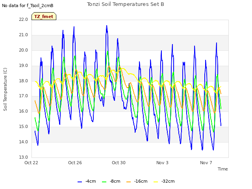This screenshot has width=252, height=189.
Task: Click the 13.0 y-axis tick label
Action: coord(24,157)
